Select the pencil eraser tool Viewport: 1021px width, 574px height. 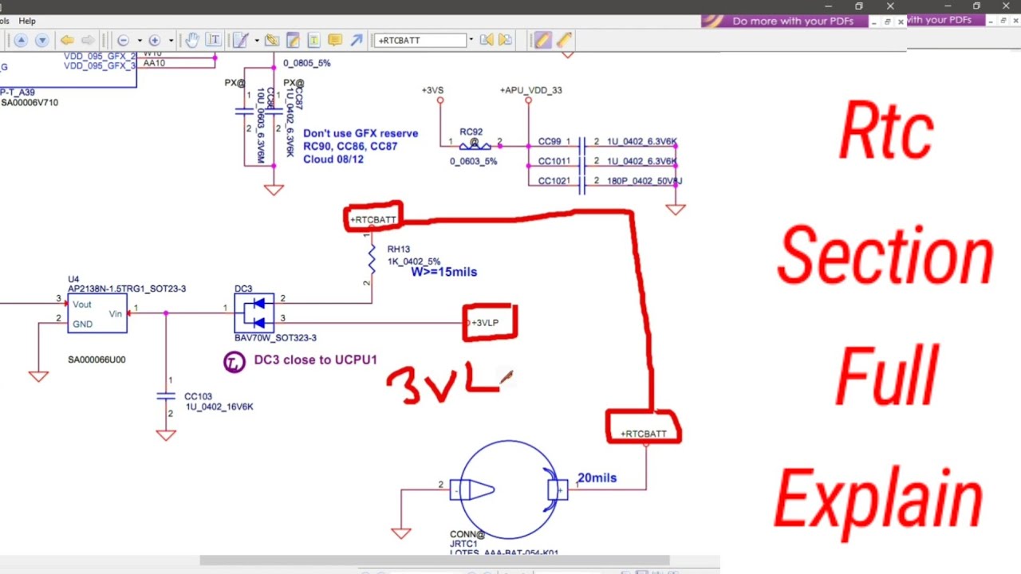tap(565, 40)
